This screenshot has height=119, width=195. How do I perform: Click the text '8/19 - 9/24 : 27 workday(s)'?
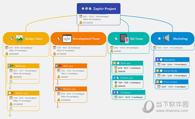(72, 94)
